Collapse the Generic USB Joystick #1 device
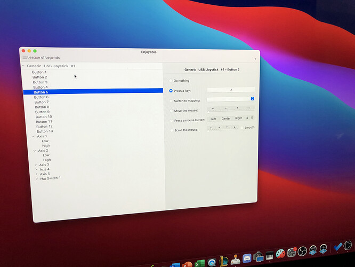The width and height of the screenshot is (355, 267). tap(23, 66)
